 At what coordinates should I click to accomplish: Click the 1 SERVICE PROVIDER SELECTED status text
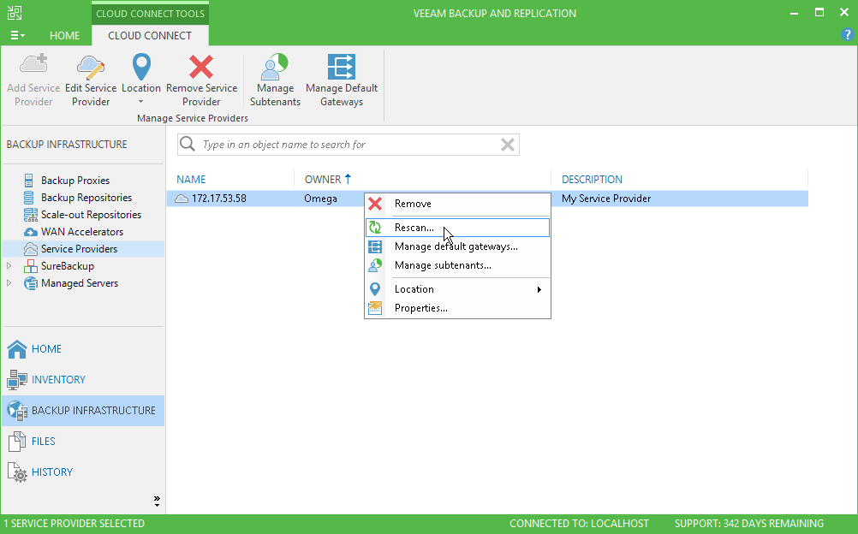(x=74, y=524)
